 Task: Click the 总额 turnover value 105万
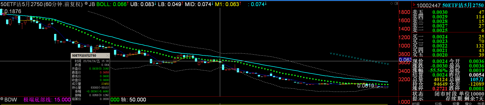coord(477,79)
